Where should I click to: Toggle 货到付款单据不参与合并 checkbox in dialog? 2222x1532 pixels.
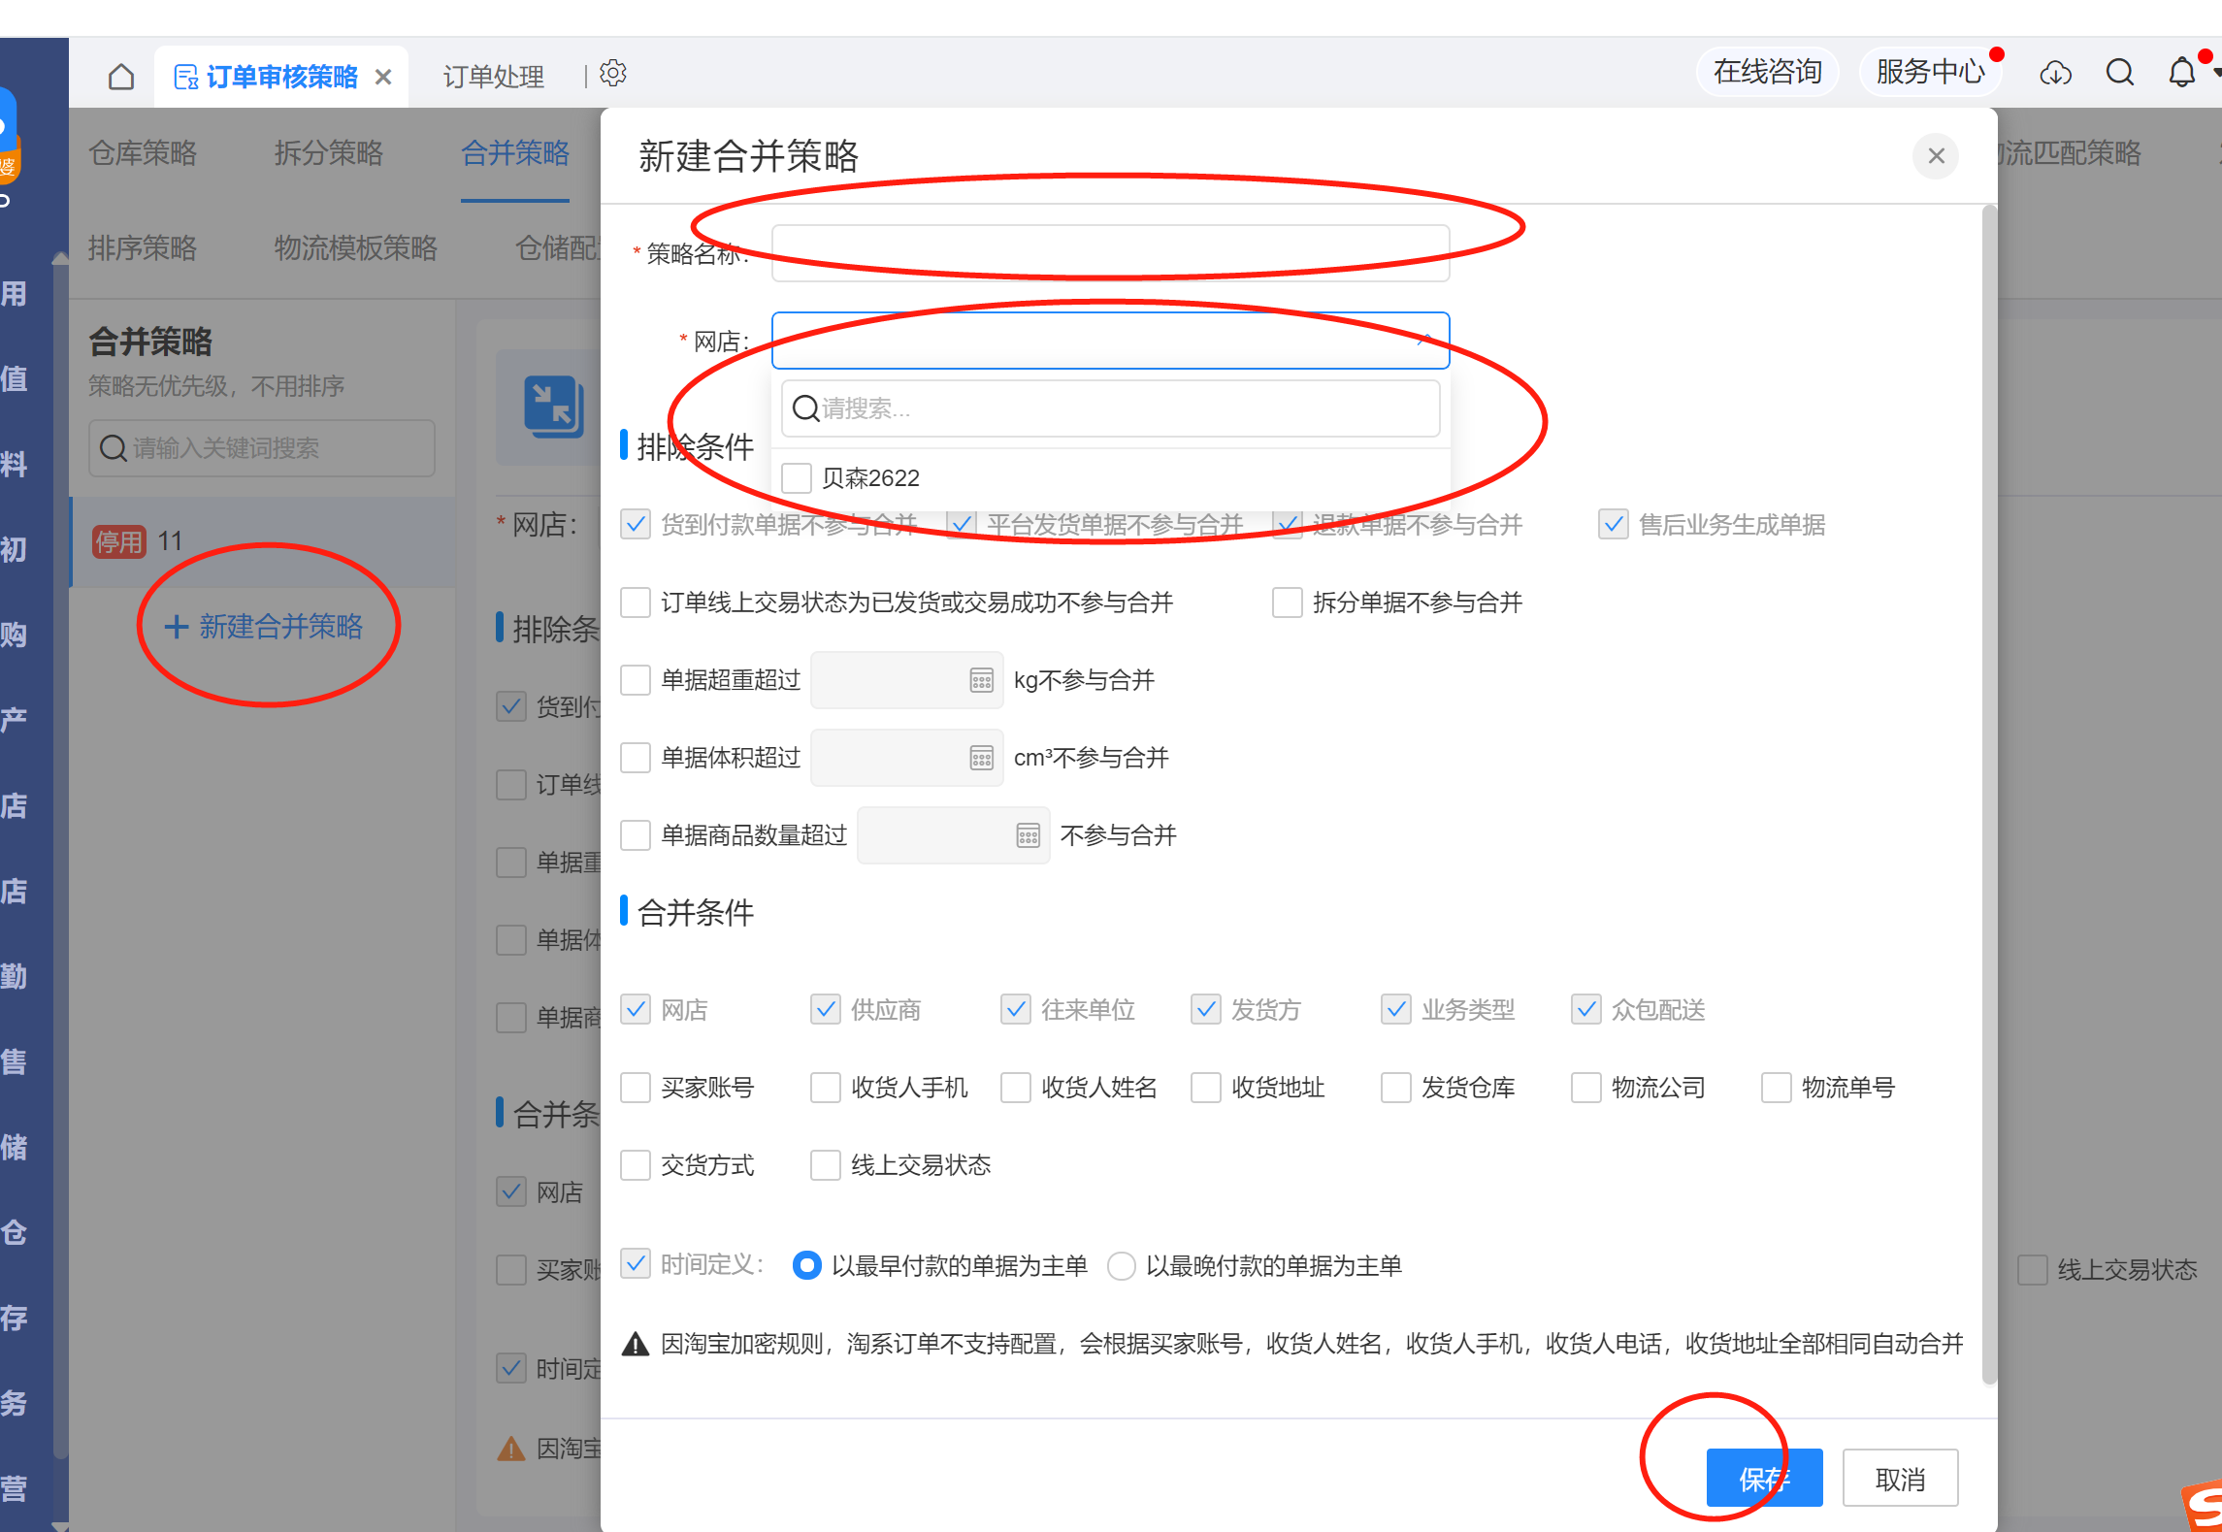[x=636, y=525]
